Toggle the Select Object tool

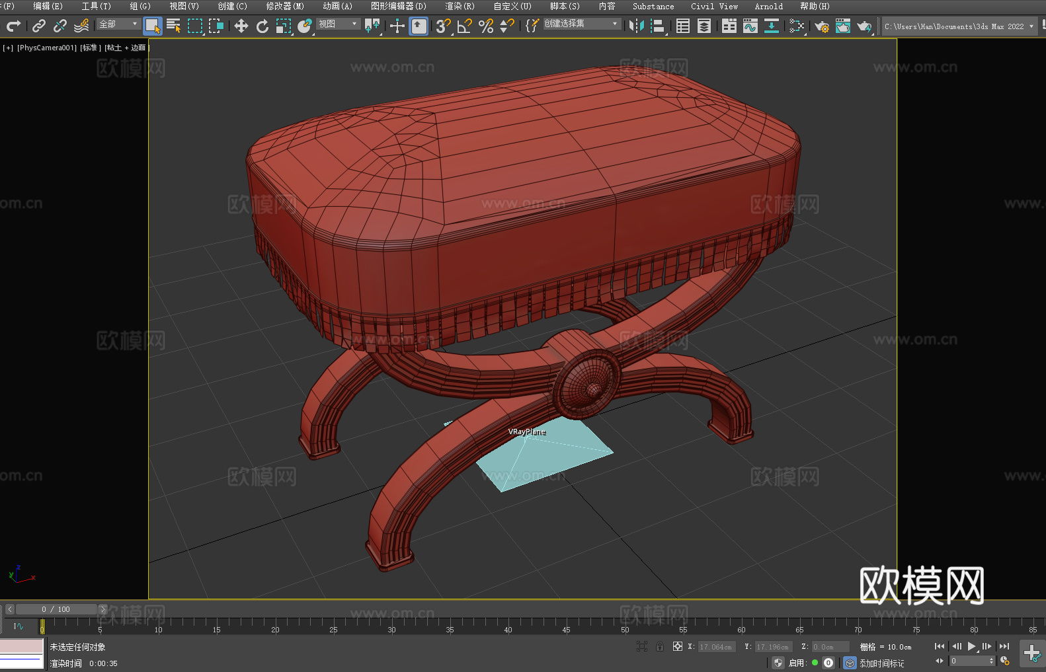tap(153, 26)
